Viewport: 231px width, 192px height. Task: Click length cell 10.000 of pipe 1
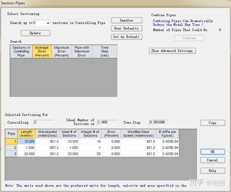pos(26,142)
